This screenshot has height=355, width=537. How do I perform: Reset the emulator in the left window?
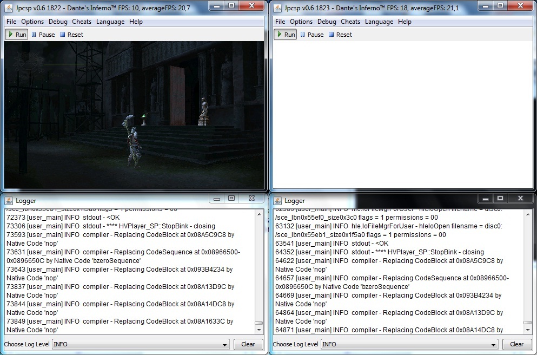[71, 35]
